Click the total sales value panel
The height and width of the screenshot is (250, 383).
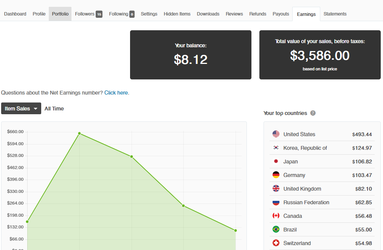click(320, 55)
